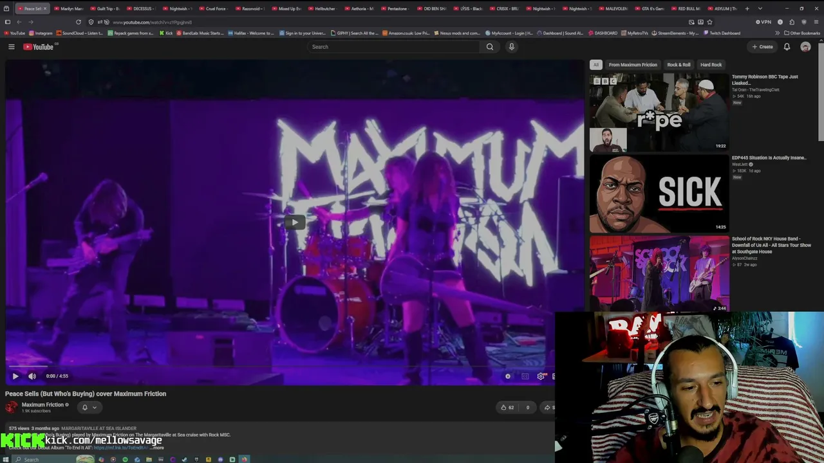Bookmark this page with the star icon

click(709, 22)
